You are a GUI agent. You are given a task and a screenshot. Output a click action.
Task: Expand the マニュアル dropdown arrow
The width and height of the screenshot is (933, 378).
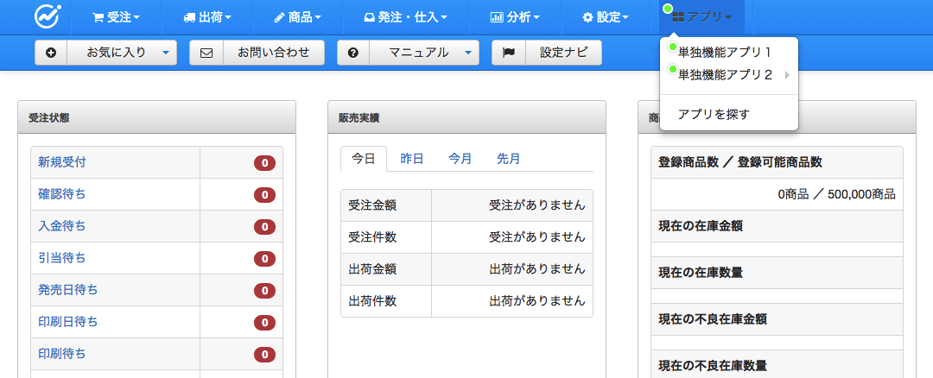coord(468,53)
